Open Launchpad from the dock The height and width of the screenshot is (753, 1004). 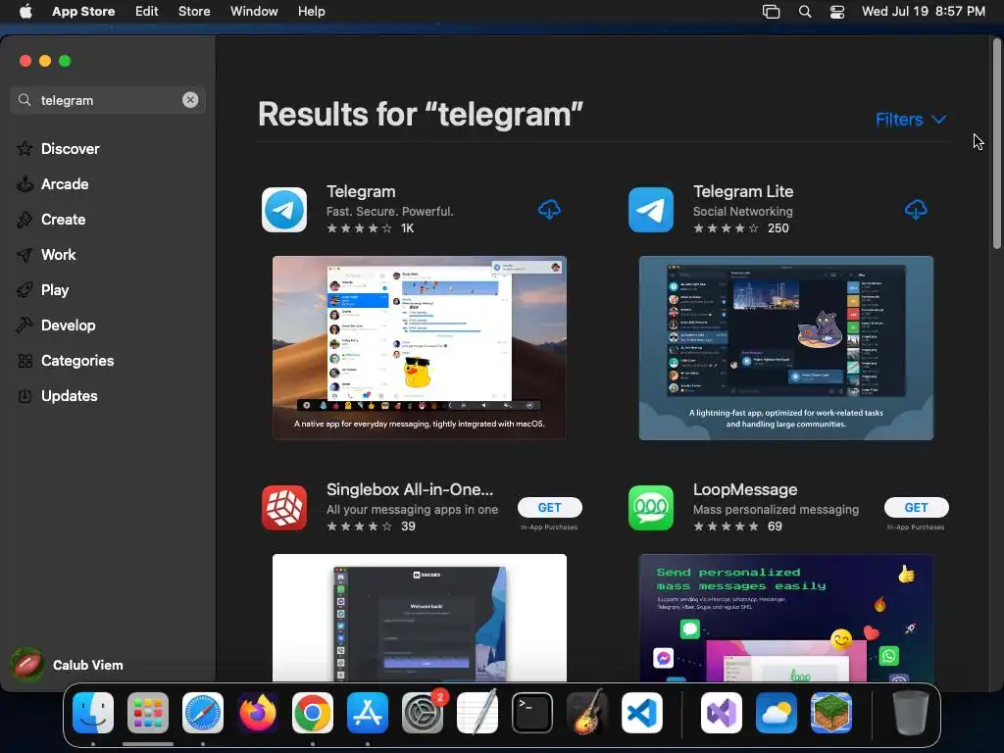point(148,713)
